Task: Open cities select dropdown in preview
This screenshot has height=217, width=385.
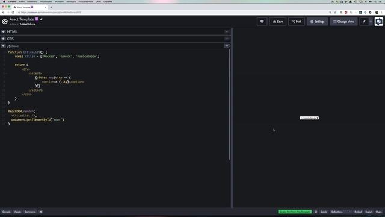Action: 309,118
